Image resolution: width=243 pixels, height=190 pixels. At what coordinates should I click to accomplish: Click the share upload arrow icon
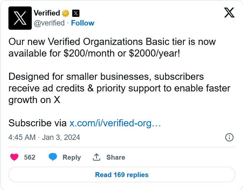coord(97,157)
